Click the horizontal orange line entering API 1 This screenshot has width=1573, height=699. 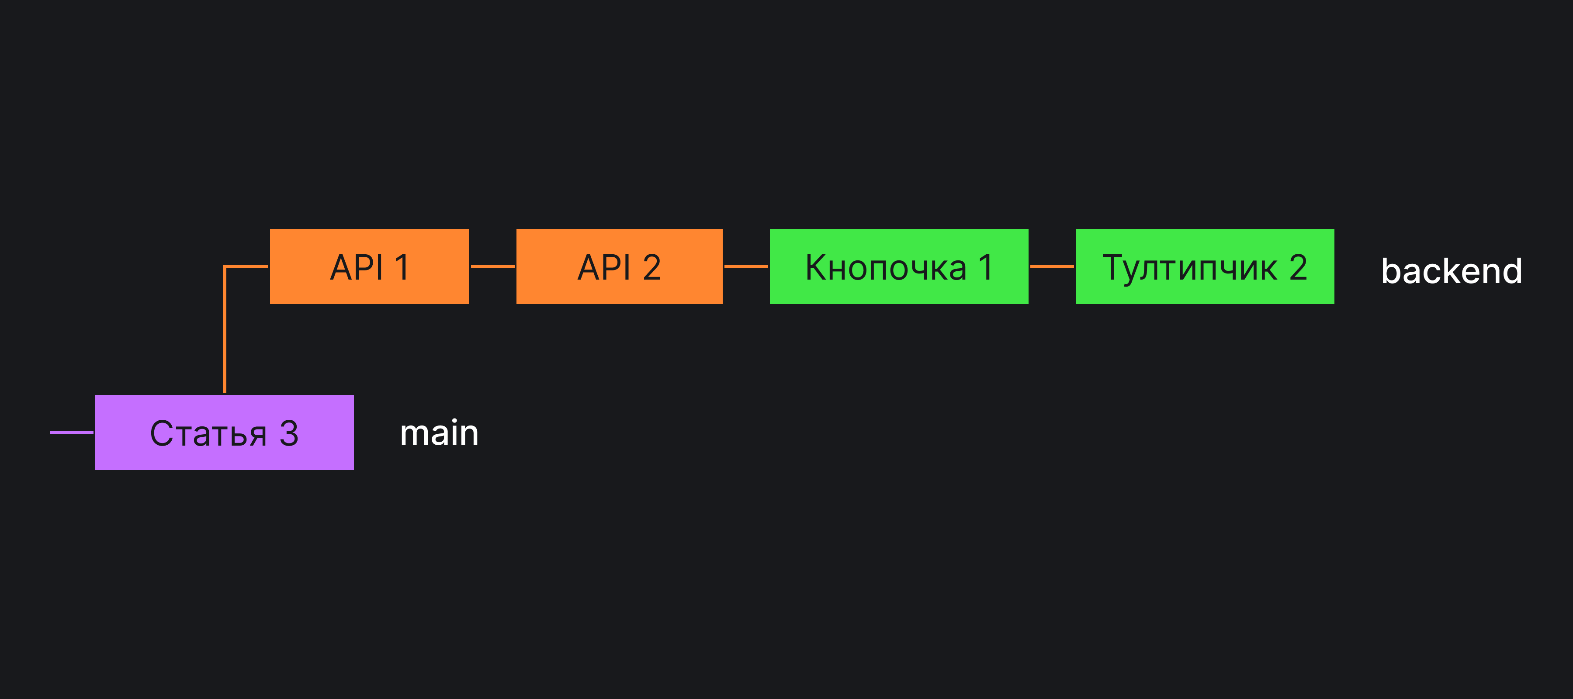pyautogui.click(x=246, y=266)
